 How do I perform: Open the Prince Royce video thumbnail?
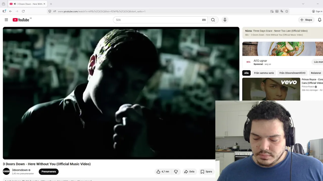(271, 89)
